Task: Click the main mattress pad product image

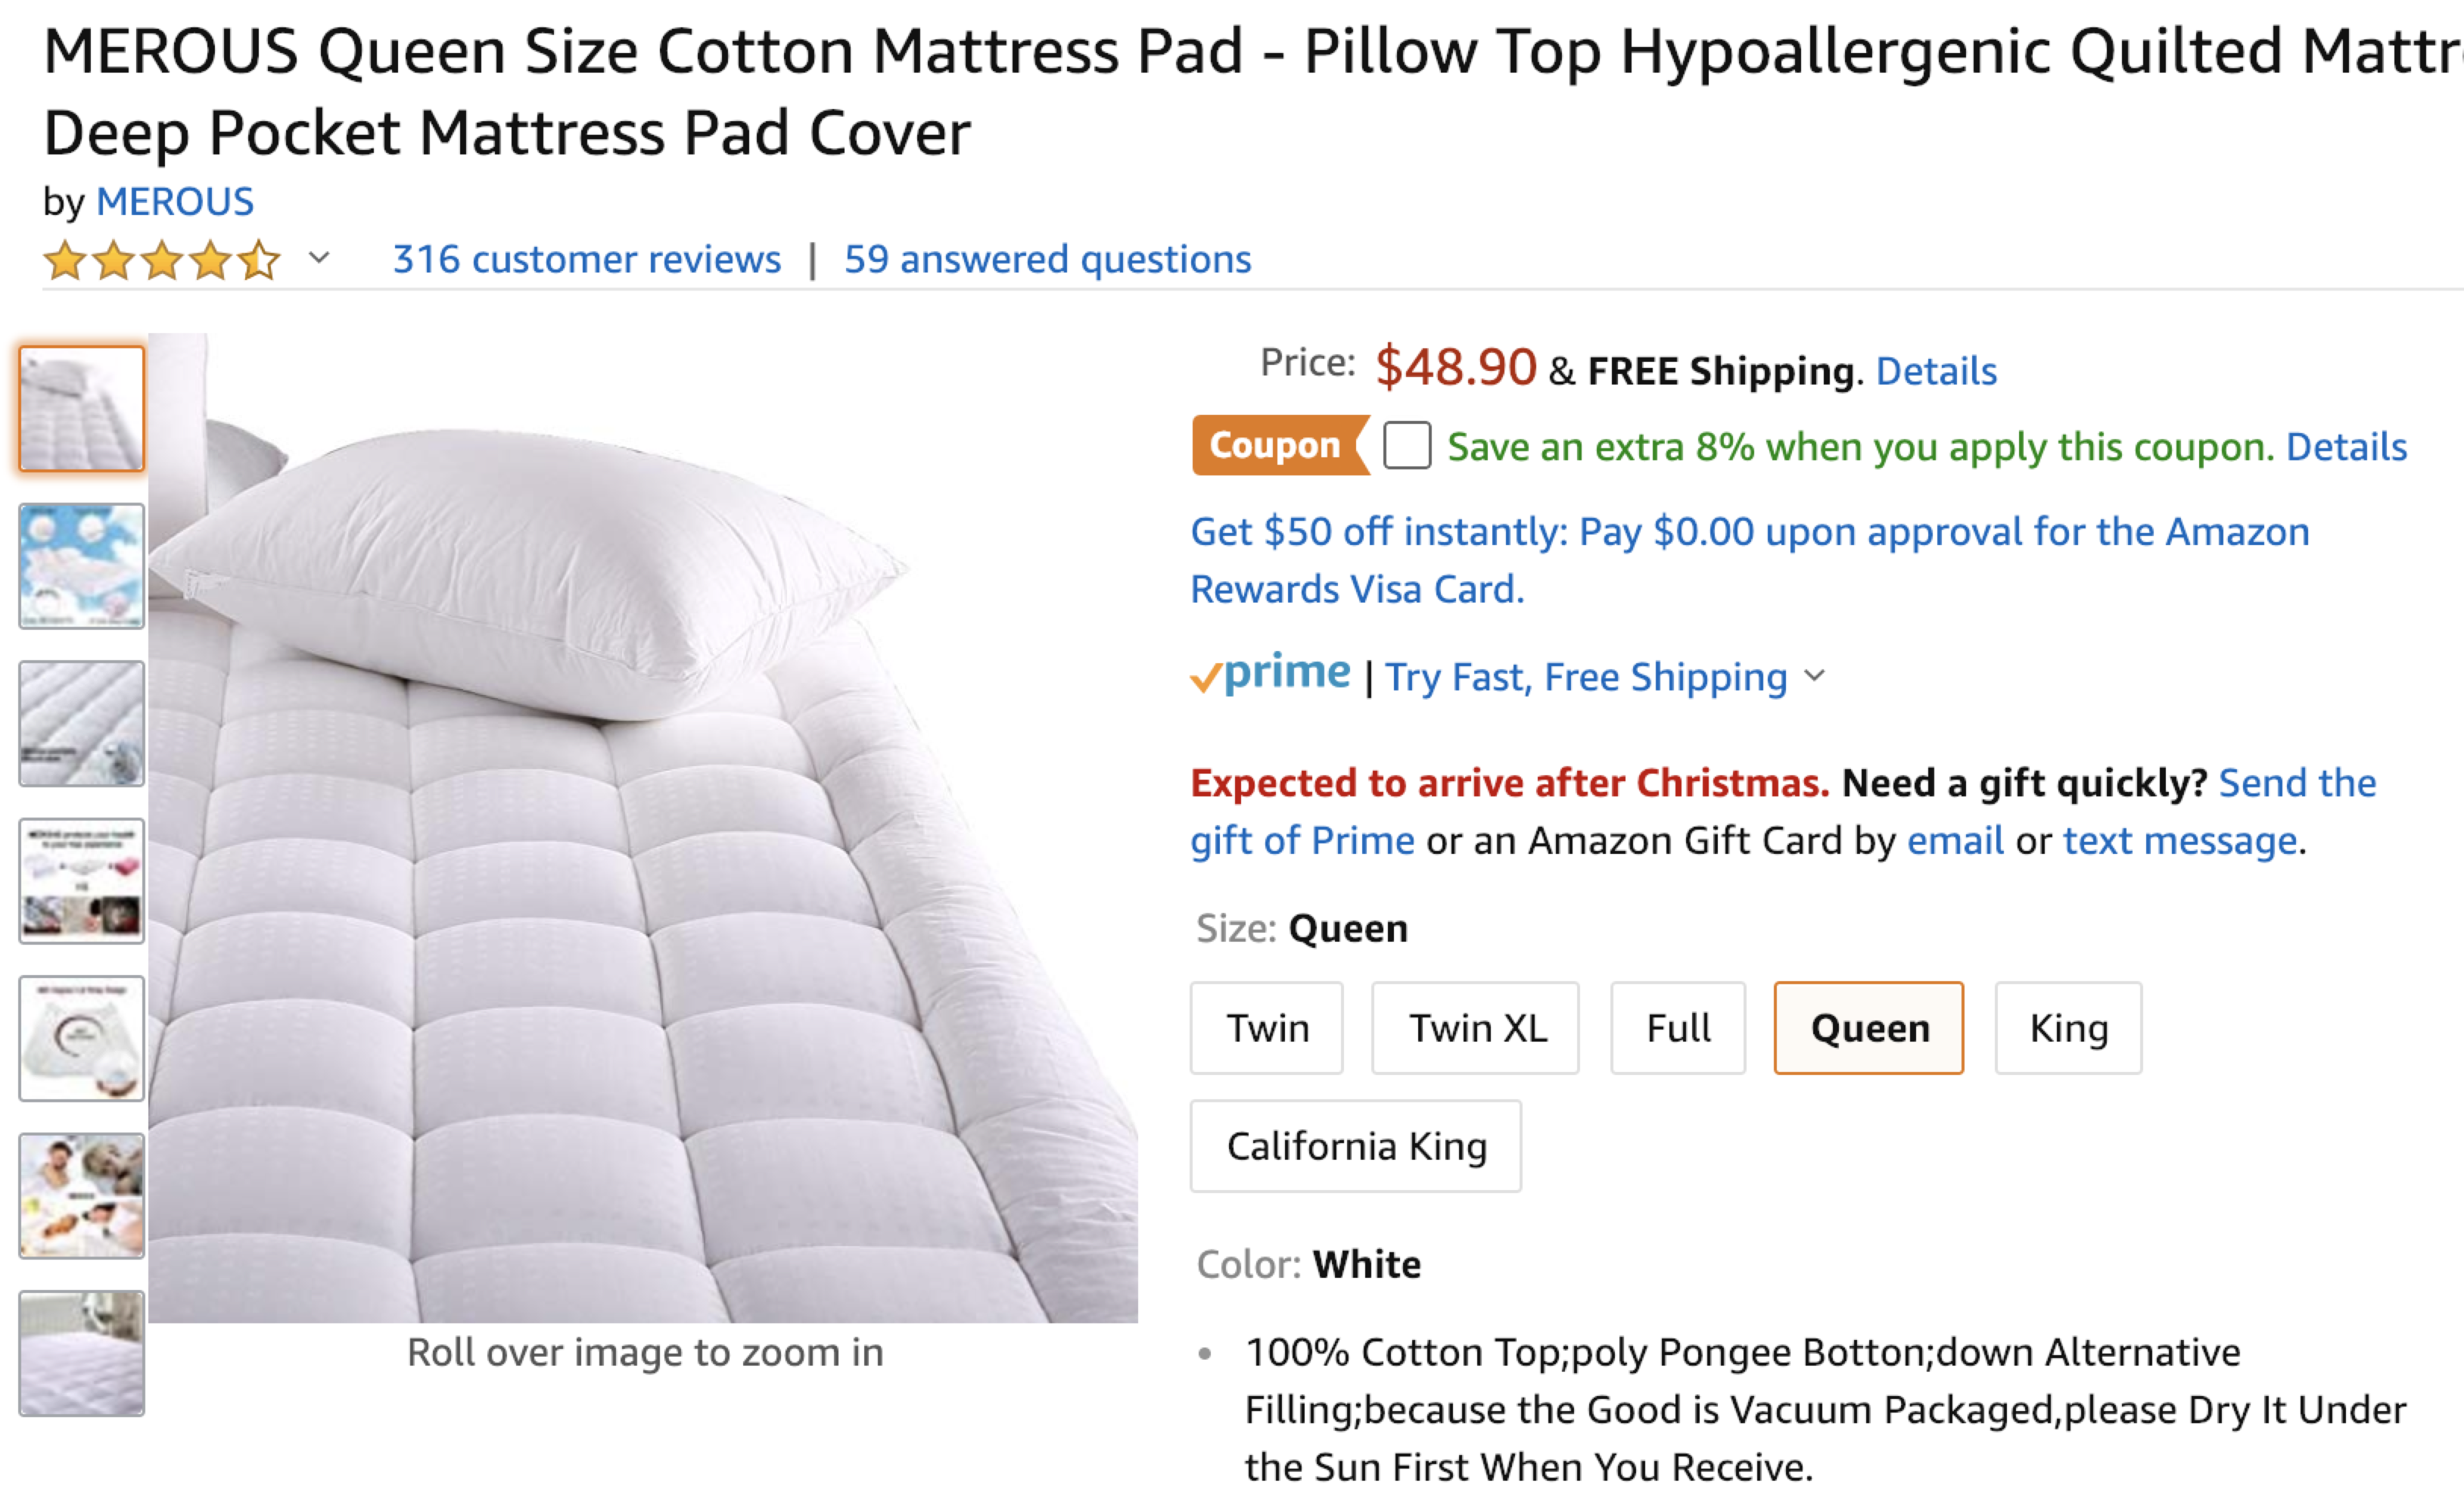Action: tap(643, 827)
